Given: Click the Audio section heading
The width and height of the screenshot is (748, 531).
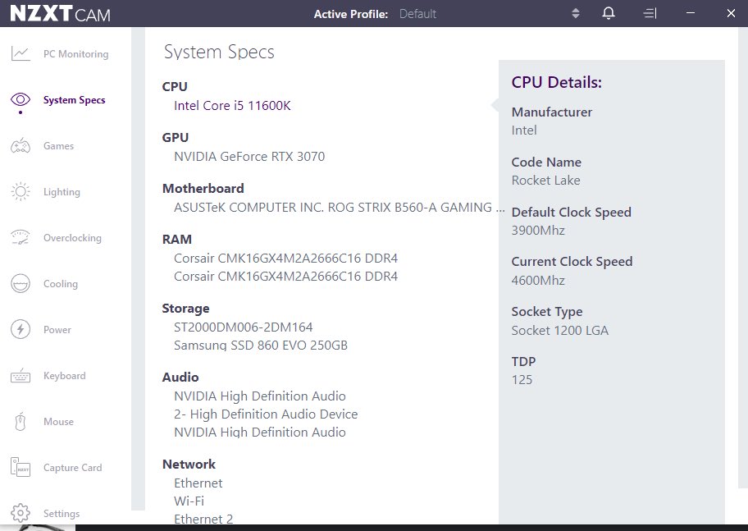Looking at the screenshot, I should click(x=180, y=378).
